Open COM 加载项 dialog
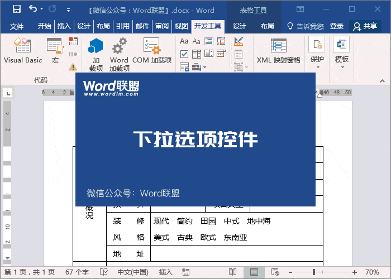This screenshot has width=391, height=279. click(x=152, y=51)
